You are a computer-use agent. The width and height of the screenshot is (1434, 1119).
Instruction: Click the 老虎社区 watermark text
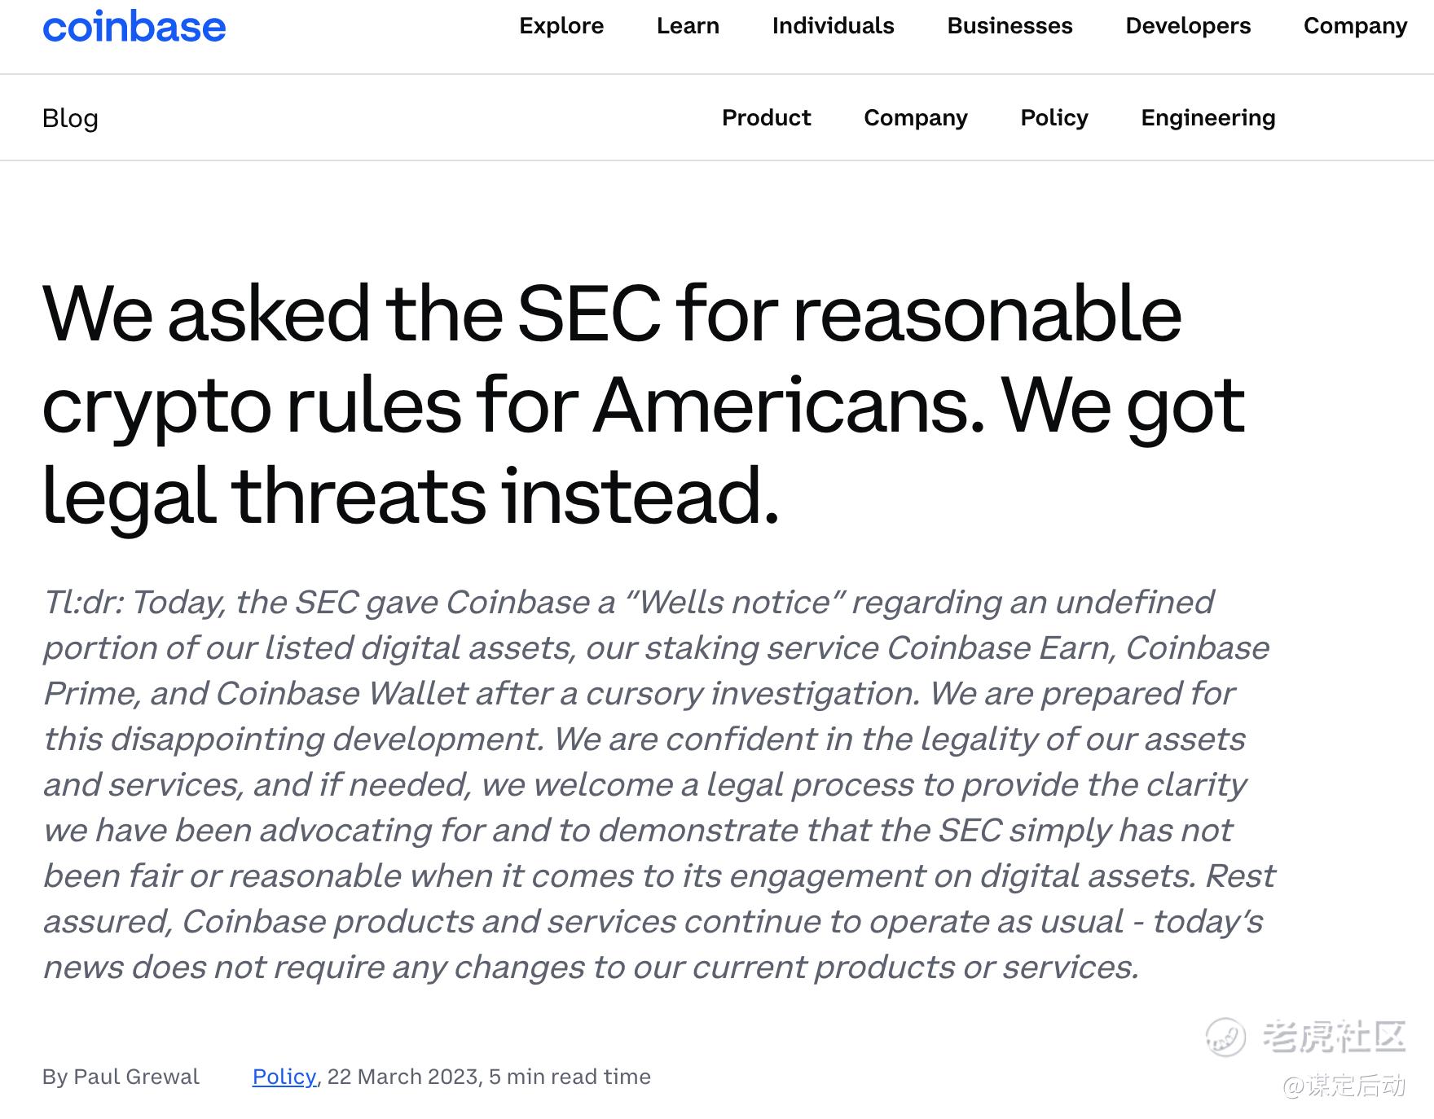tap(1335, 1037)
